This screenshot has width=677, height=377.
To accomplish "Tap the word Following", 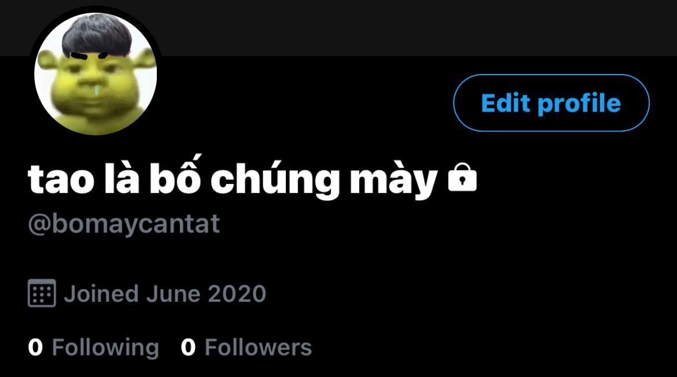I will pos(105,348).
